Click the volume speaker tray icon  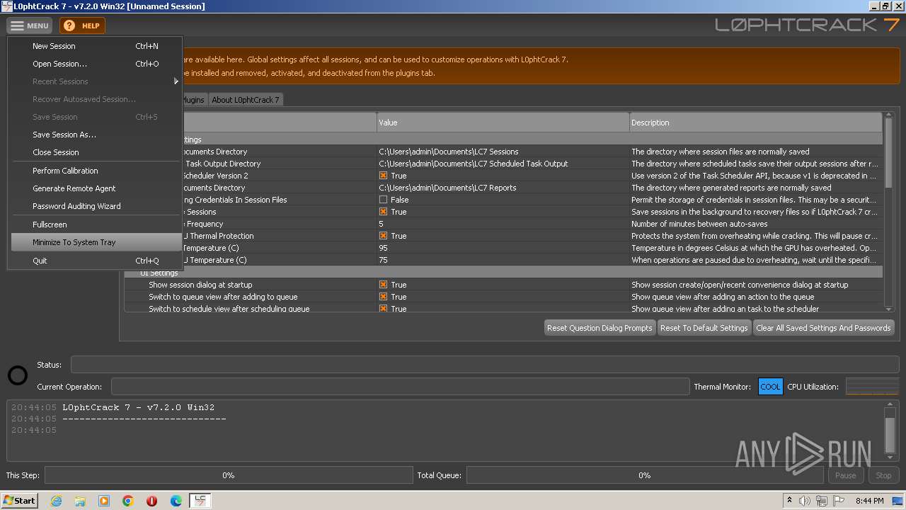(805, 501)
